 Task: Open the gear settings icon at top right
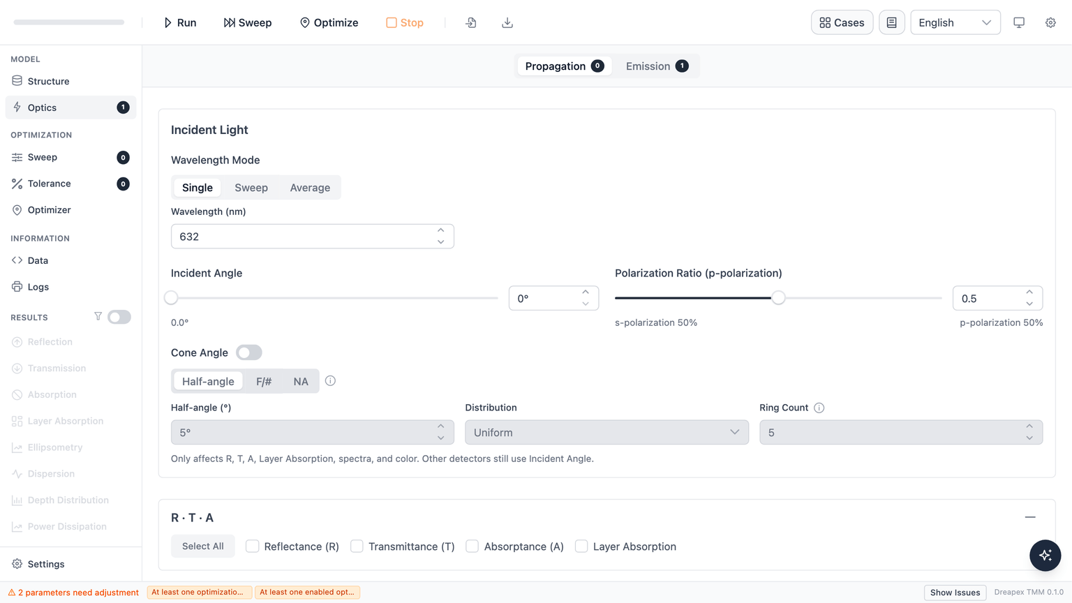click(1050, 22)
